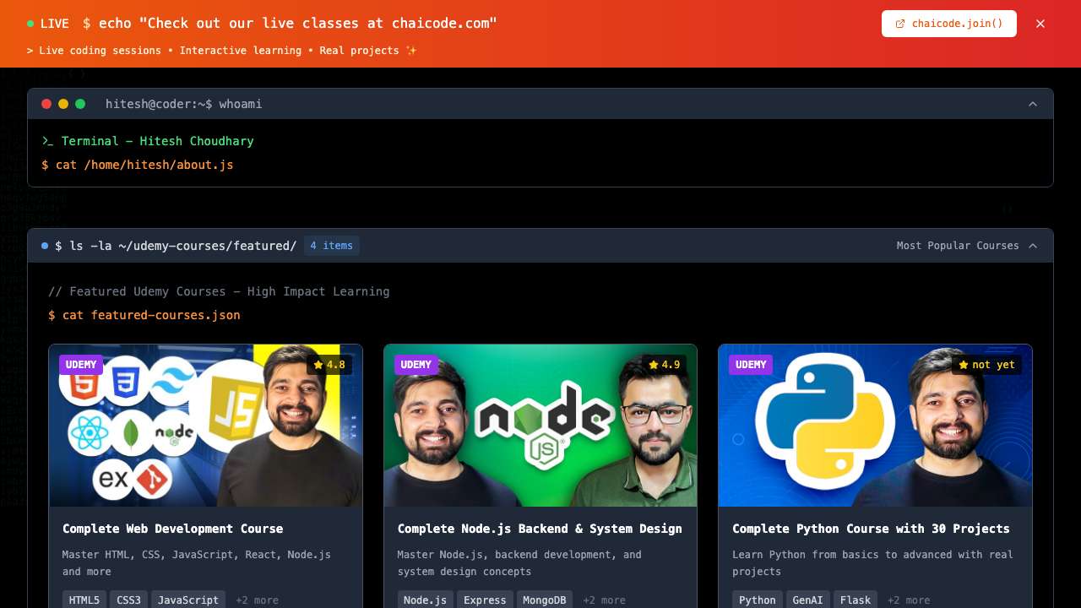Dismiss the live classes banner

tap(1040, 24)
